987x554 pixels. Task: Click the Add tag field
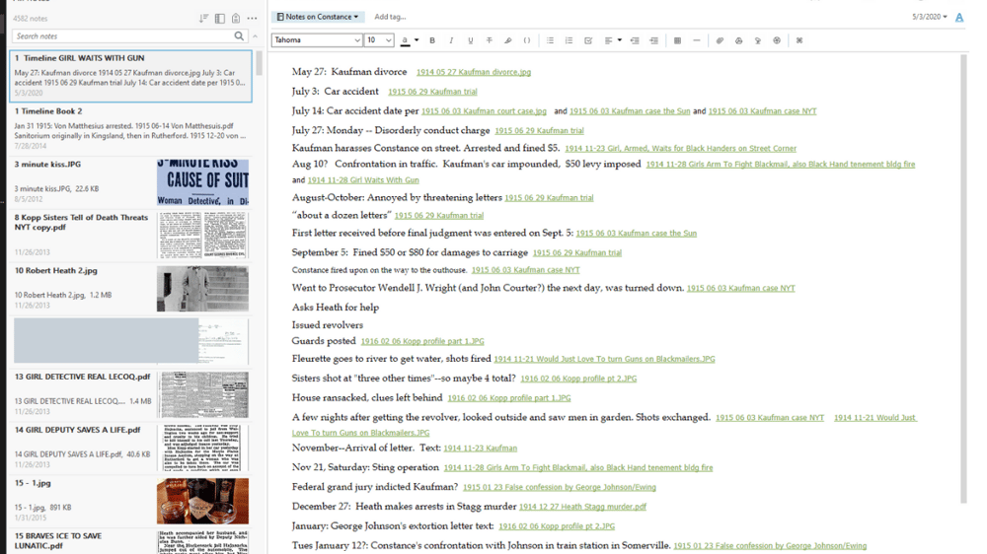click(390, 17)
